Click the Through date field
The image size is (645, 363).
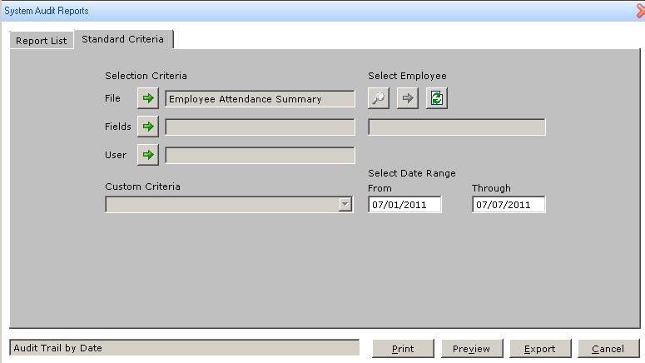point(509,205)
